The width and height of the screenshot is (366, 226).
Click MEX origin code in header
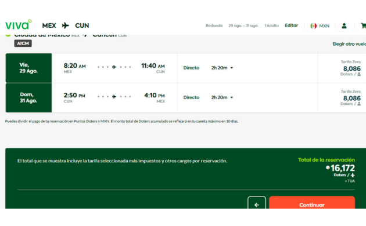click(49, 25)
